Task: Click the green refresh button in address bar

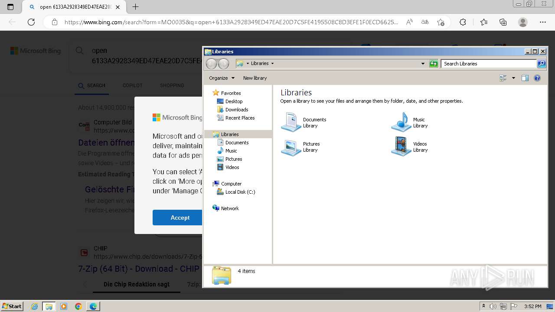Action: pyautogui.click(x=434, y=64)
